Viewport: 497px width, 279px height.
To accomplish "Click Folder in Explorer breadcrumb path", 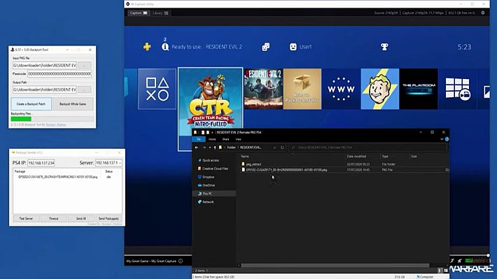I will tap(232, 148).
